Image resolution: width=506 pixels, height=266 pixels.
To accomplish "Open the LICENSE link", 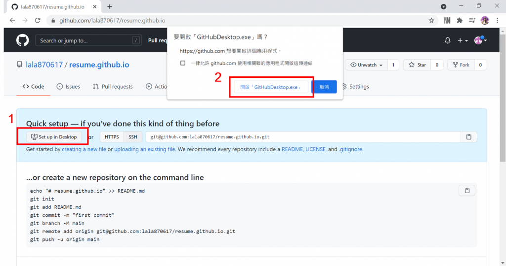I will (315, 149).
